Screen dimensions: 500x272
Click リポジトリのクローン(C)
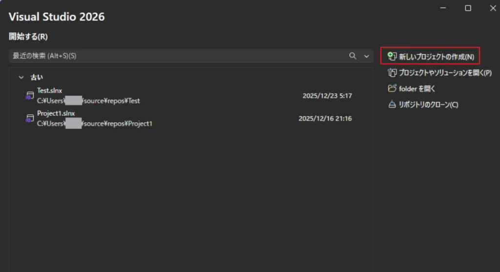(x=423, y=105)
